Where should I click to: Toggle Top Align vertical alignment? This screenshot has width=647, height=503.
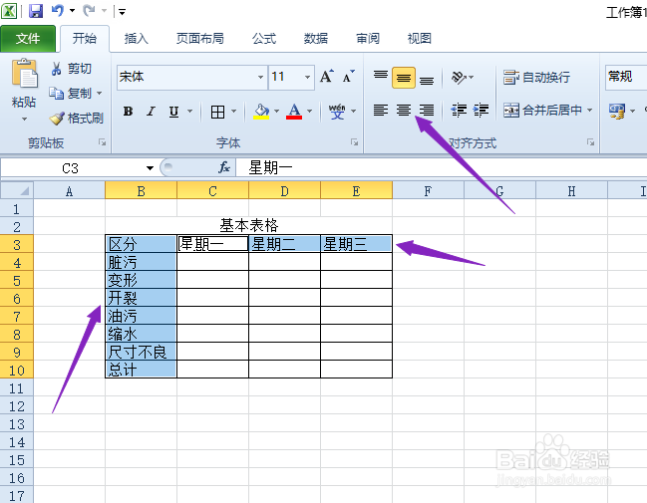pos(381,77)
